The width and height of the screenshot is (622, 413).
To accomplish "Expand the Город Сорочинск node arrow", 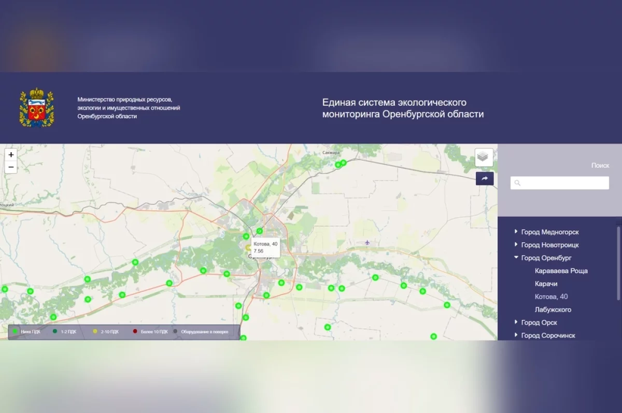I will pyautogui.click(x=516, y=335).
